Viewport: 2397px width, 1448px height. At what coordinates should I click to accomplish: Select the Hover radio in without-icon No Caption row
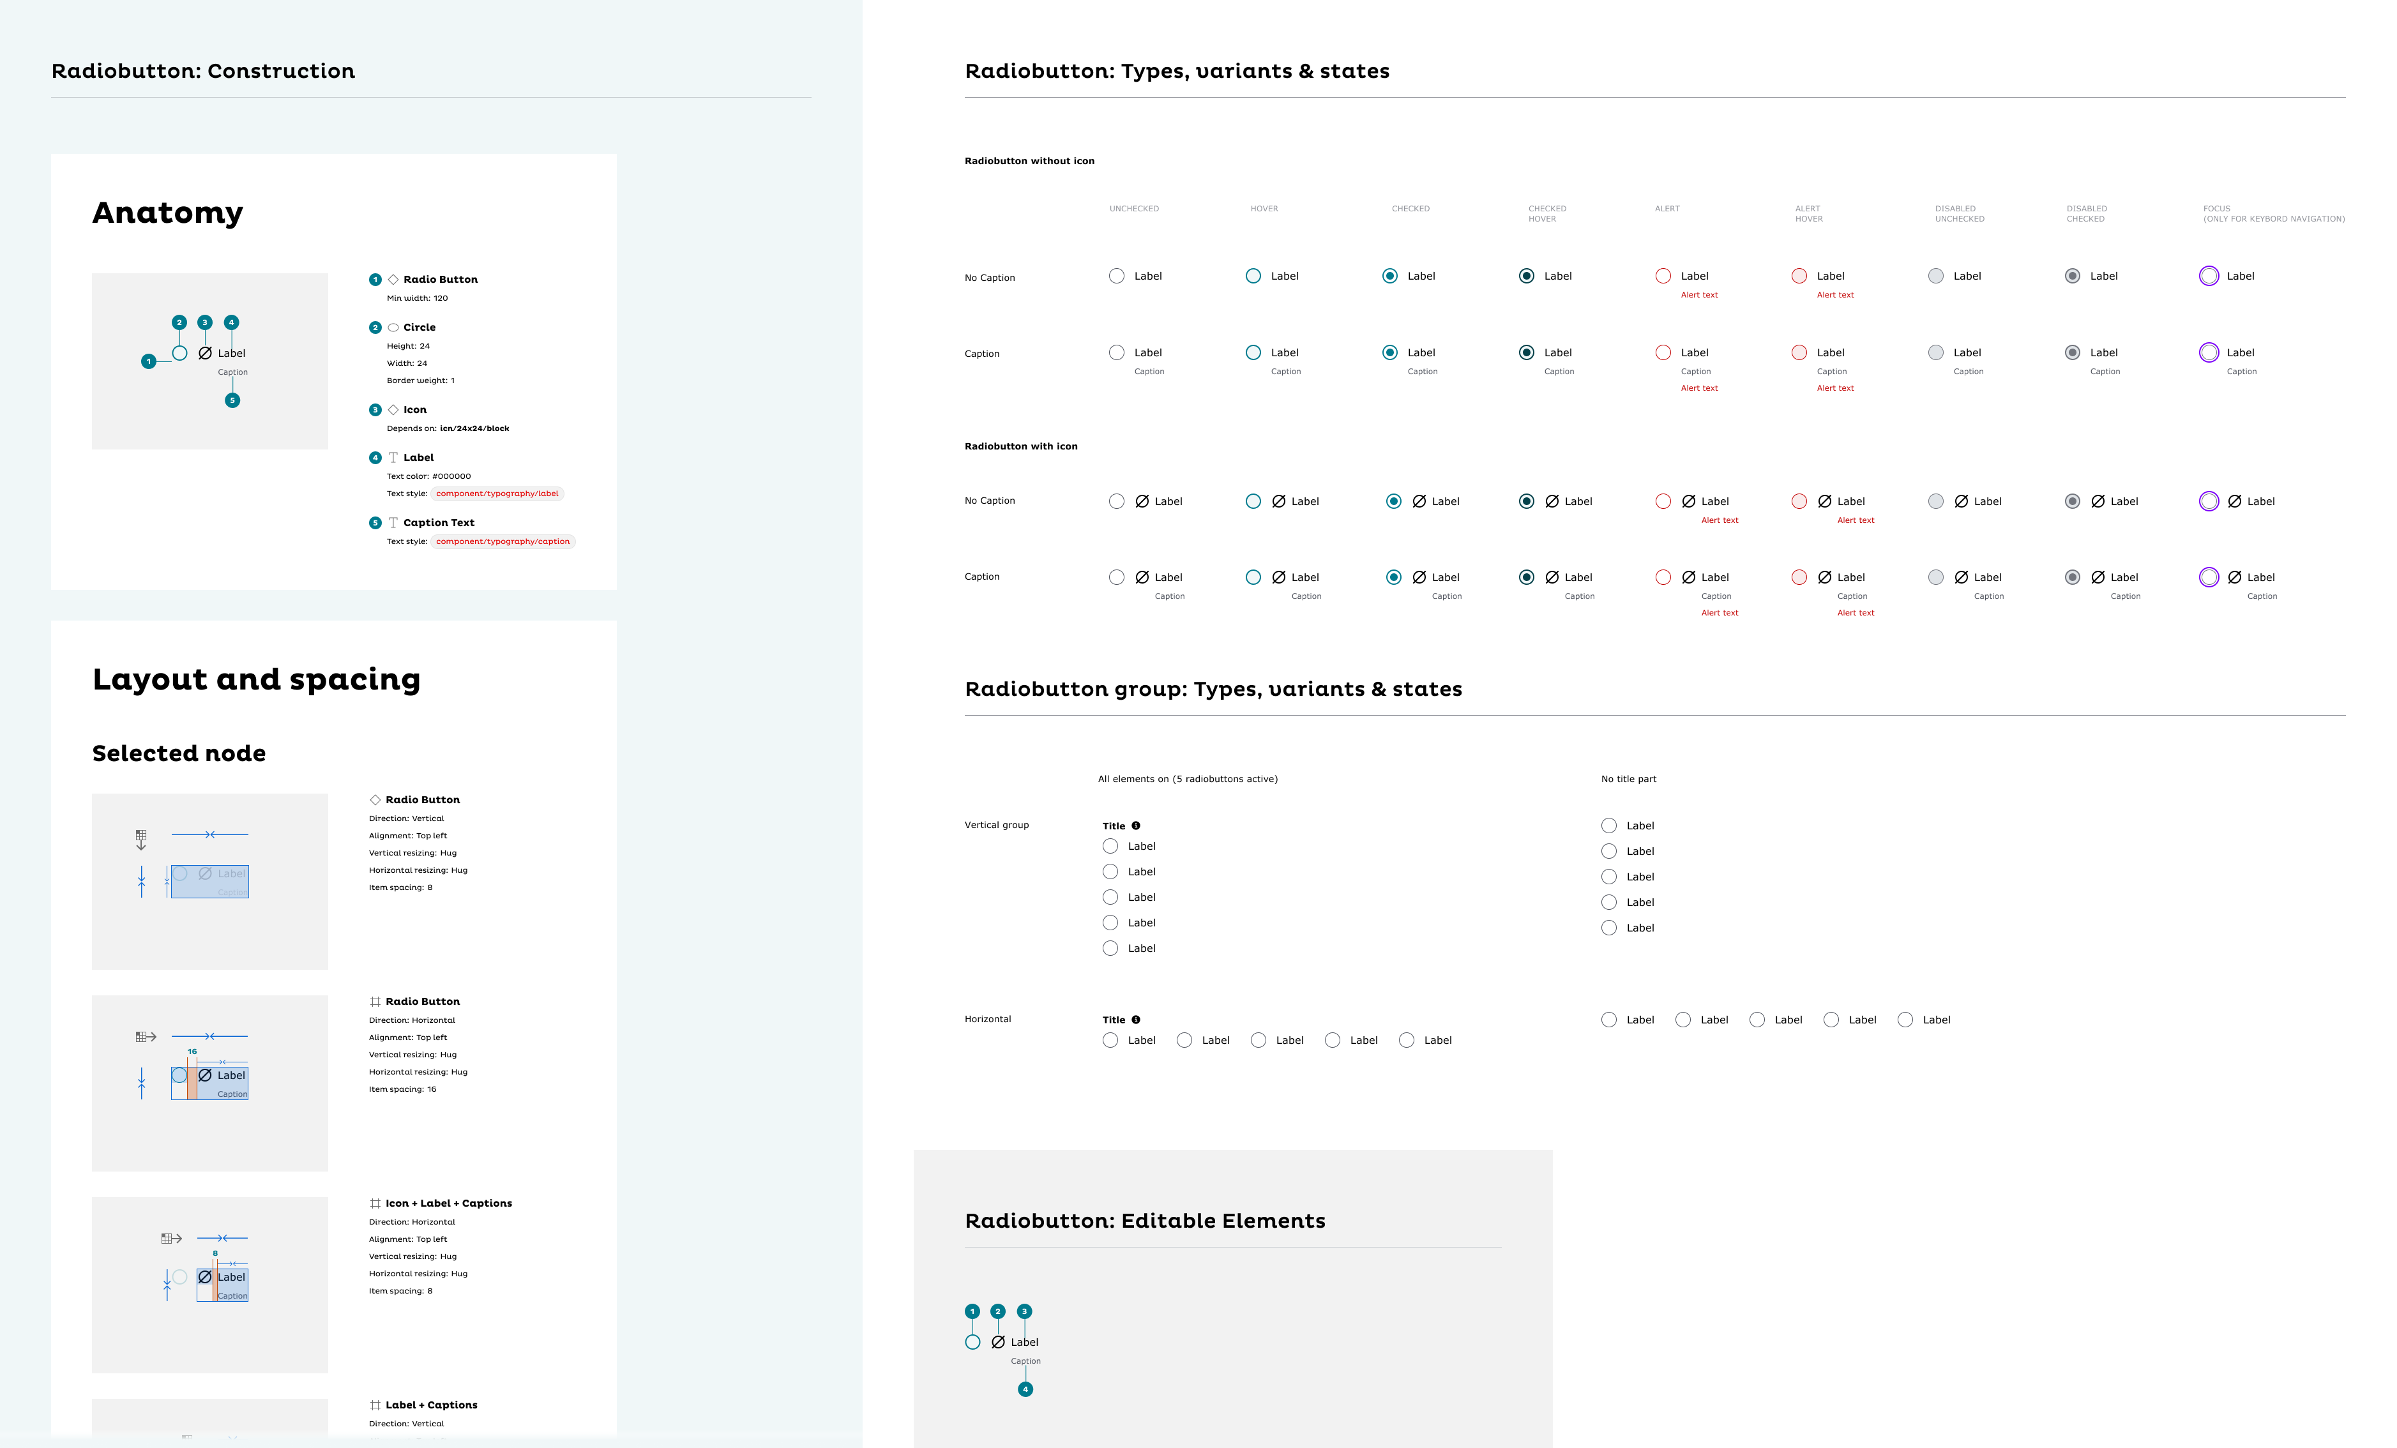point(1253,276)
